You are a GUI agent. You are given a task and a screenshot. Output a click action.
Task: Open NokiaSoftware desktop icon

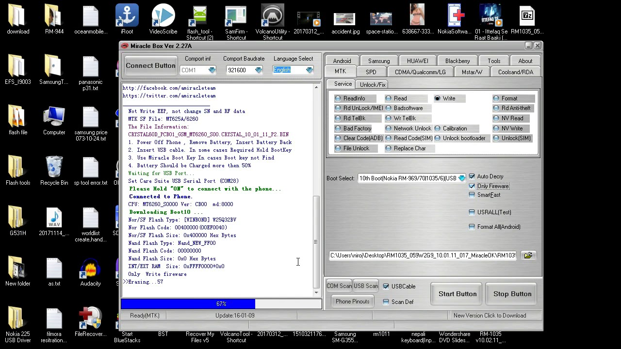(x=454, y=19)
